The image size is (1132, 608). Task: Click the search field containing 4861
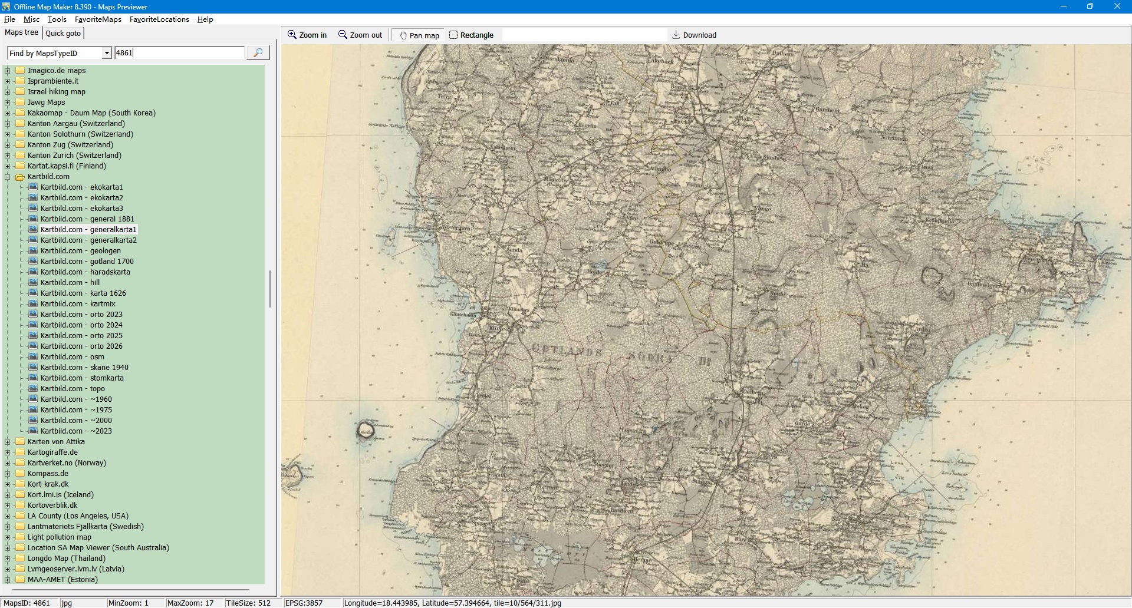pos(179,53)
